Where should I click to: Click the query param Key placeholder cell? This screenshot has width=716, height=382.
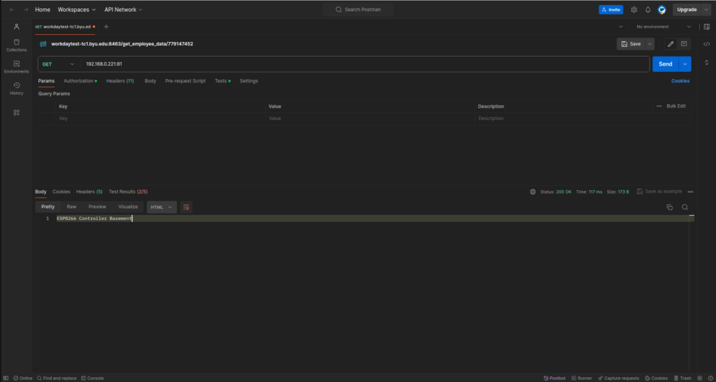pyautogui.click(x=160, y=119)
